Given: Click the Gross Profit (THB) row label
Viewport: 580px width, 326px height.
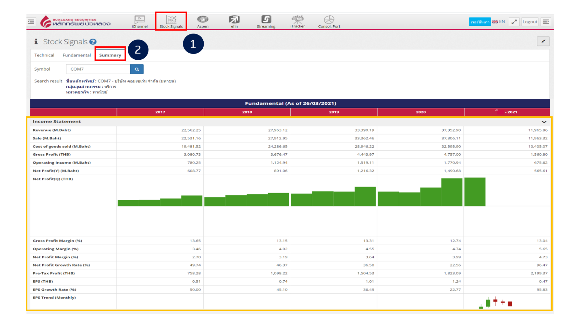Looking at the screenshot, I should [x=52, y=154].
